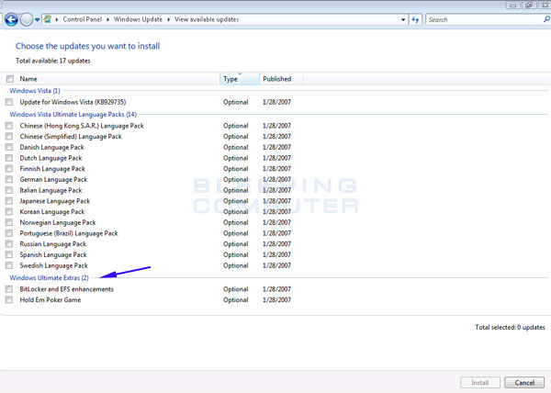Click the greyed Forward navigation button
Screen dimensions: 551x393
[x=27, y=19]
